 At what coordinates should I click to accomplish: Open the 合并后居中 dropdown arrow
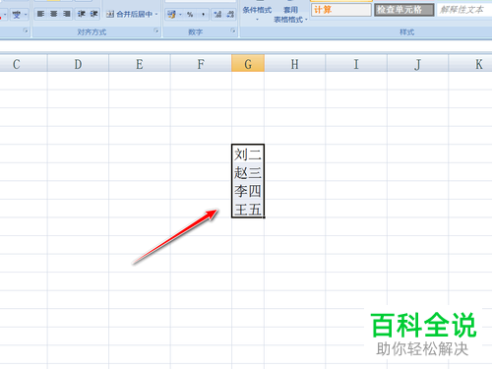pos(156,14)
